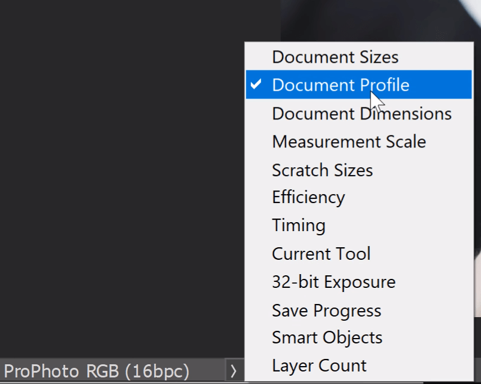Show Current Tool in status bar
The height and width of the screenshot is (384, 481).
[x=321, y=254]
